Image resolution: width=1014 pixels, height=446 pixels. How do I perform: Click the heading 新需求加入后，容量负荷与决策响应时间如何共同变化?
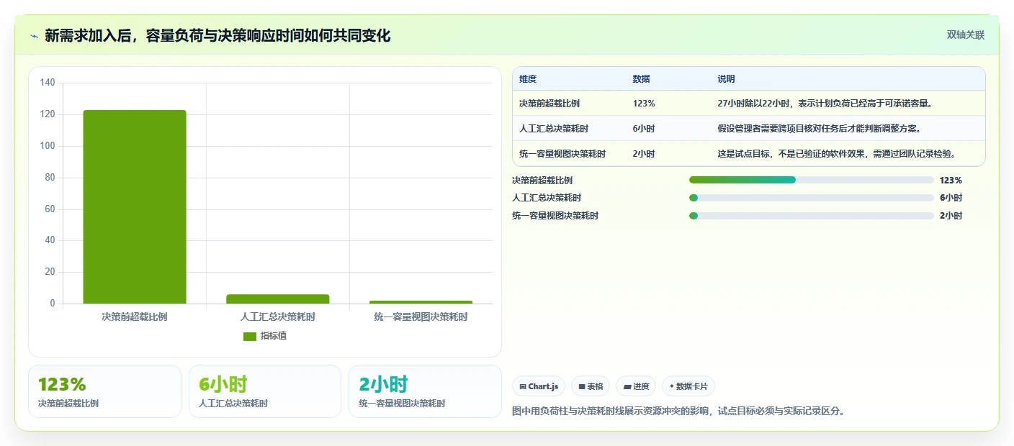[217, 35]
